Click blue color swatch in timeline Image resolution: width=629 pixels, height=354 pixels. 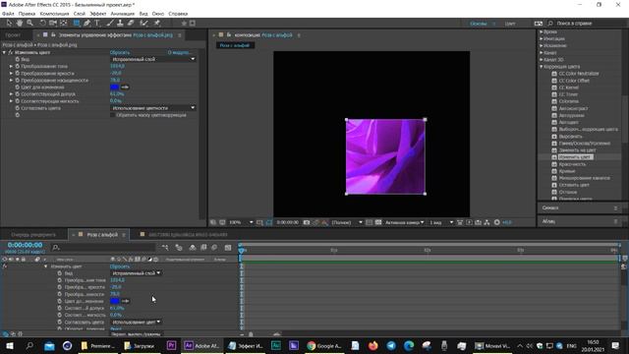[x=115, y=301]
